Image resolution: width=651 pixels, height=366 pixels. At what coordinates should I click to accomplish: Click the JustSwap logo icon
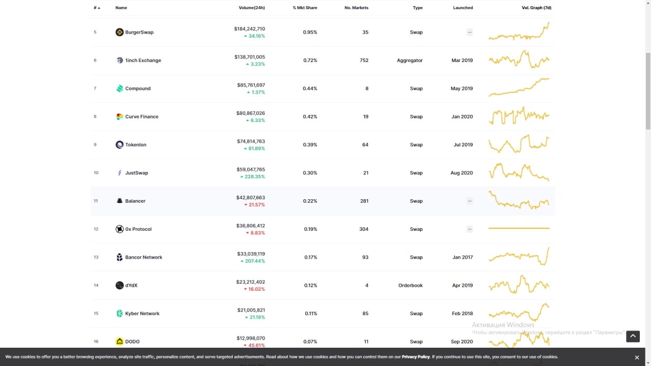click(x=120, y=173)
